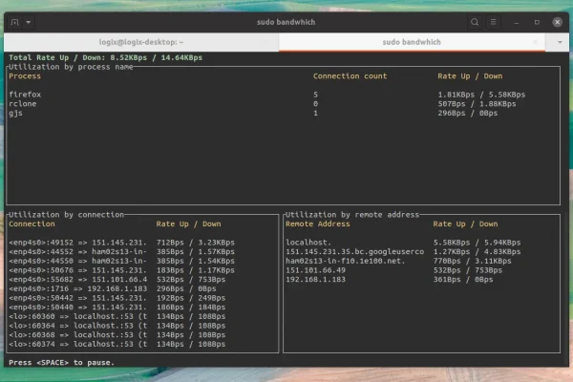Image resolution: width=573 pixels, height=382 pixels.
Task: Select connection lo:60360 row
Action: [117, 316]
